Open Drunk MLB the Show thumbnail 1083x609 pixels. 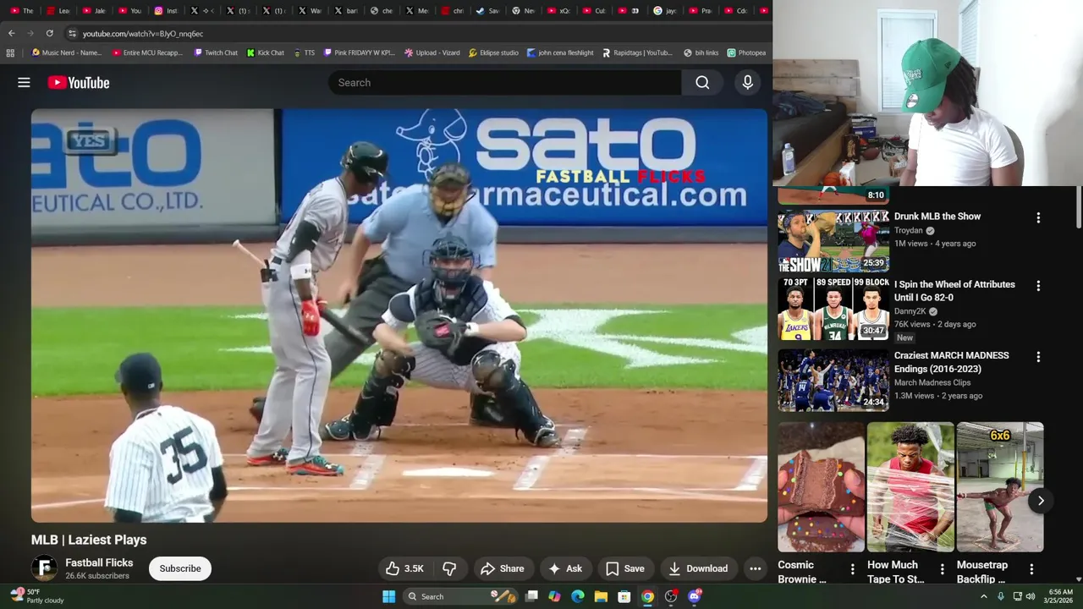pos(833,240)
